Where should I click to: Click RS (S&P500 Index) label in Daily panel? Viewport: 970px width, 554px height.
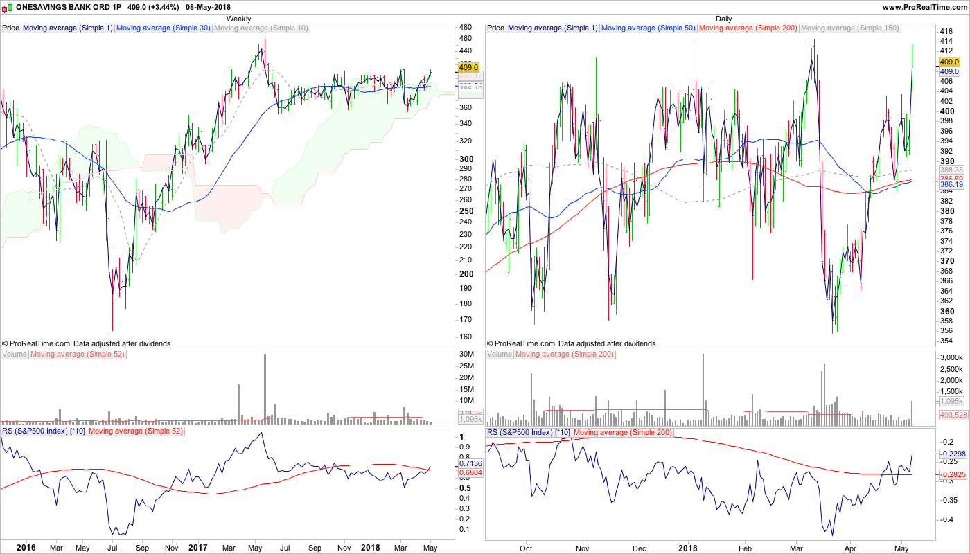529,432
